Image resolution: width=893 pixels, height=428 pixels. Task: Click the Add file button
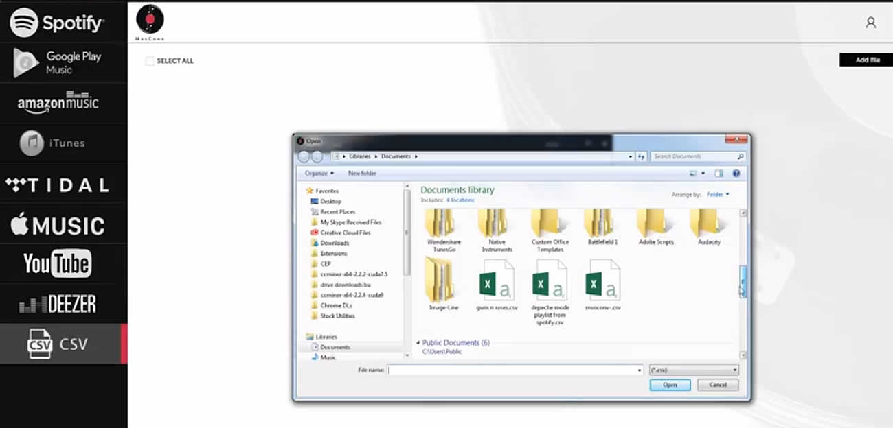[x=866, y=60]
